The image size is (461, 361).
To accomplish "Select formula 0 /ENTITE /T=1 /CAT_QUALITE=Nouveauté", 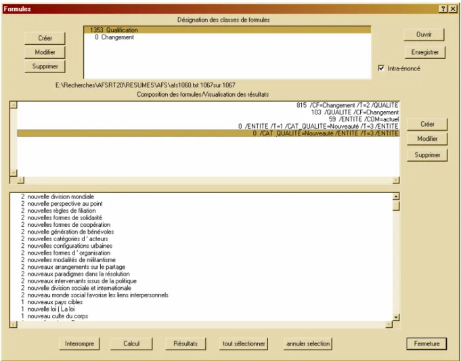I will pyautogui.click(x=208, y=126).
